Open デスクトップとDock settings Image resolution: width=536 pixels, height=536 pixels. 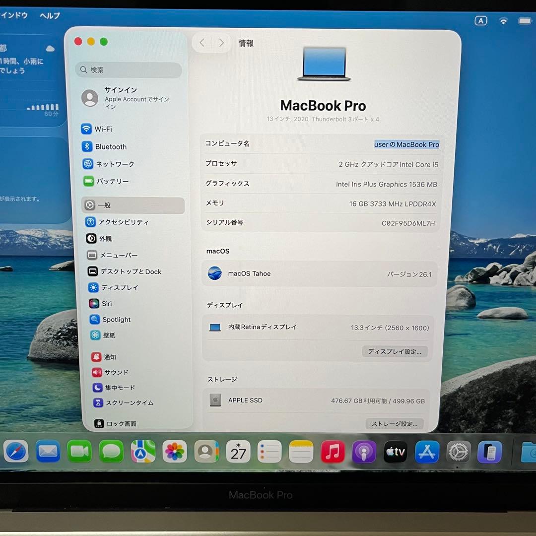[125, 271]
